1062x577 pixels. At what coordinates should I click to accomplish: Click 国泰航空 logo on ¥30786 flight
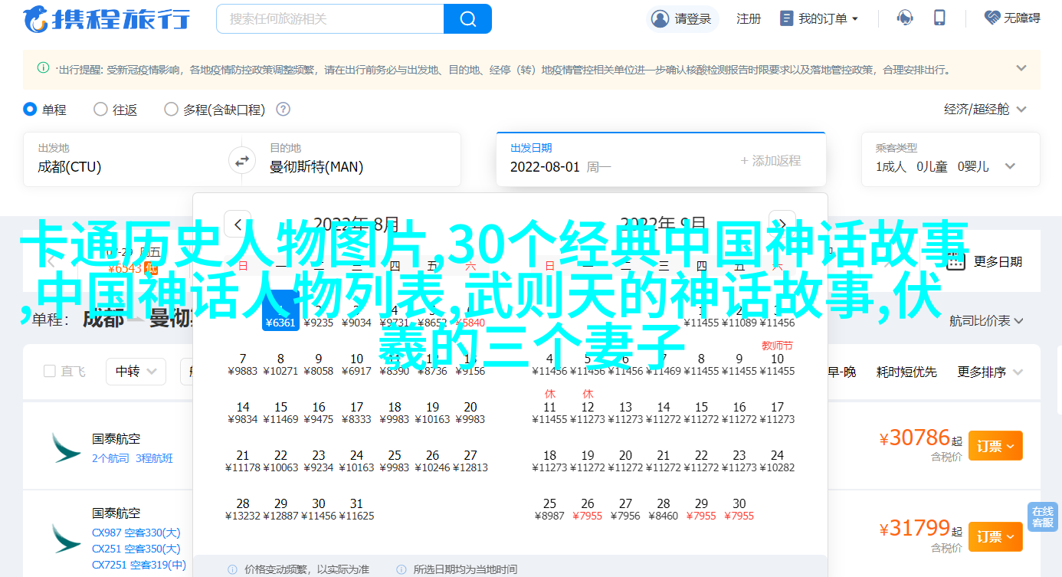tap(66, 448)
